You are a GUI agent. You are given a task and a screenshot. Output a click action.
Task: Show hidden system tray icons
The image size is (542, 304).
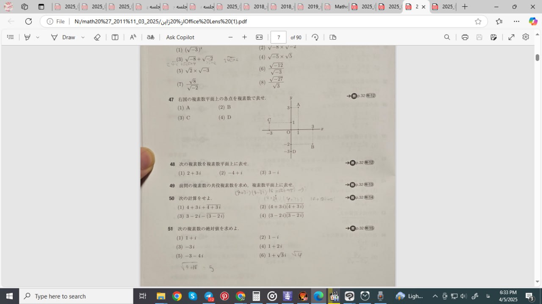[435, 296]
